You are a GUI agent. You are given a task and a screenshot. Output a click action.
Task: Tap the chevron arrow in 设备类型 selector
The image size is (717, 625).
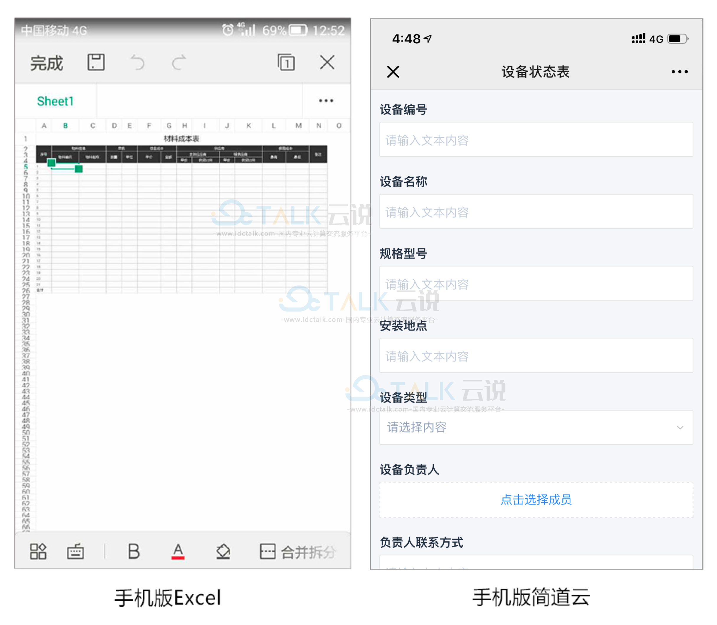(680, 427)
